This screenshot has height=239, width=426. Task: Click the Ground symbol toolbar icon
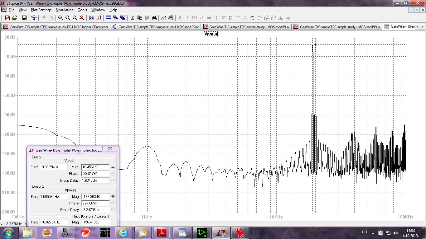point(188,18)
